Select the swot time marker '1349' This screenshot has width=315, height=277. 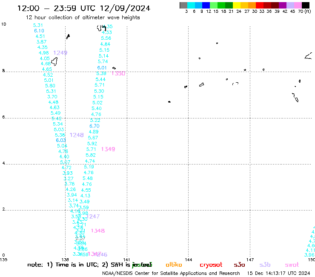tap(108, 149)
